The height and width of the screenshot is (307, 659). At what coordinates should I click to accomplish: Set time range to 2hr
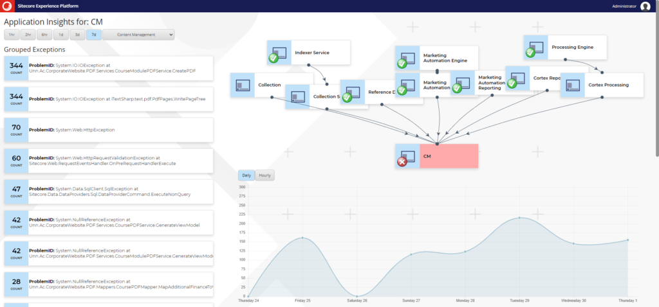(28, 35)
